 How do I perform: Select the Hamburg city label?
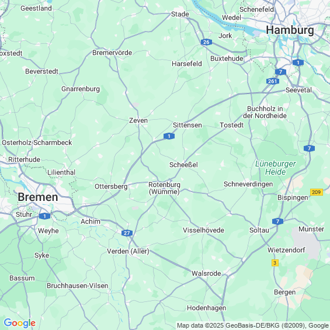pyautogui.click(x=290, y=30)
